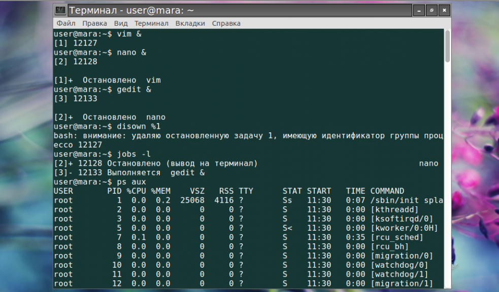Click the 'gedit &' command line
Screen dimensions: 499x292
tap(102, 90)
